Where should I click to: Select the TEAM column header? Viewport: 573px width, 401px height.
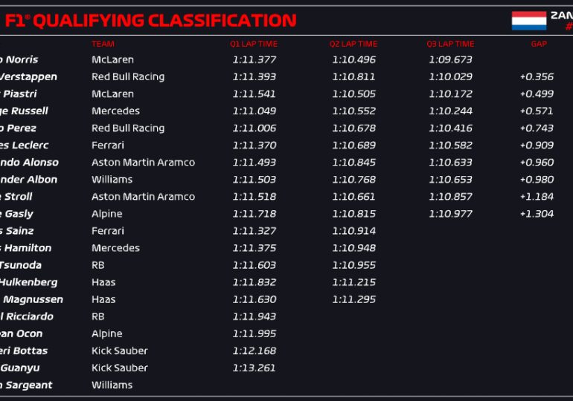point(103,44)
